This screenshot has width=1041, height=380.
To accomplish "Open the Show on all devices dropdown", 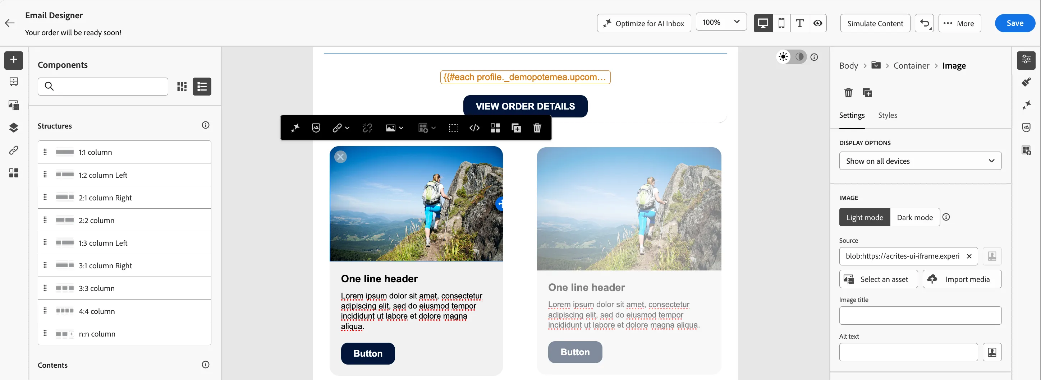I will 920,161.
